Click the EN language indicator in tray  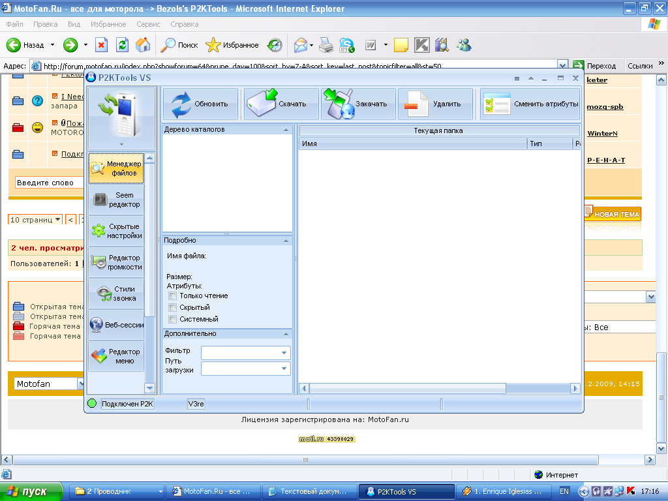[564, 492]
